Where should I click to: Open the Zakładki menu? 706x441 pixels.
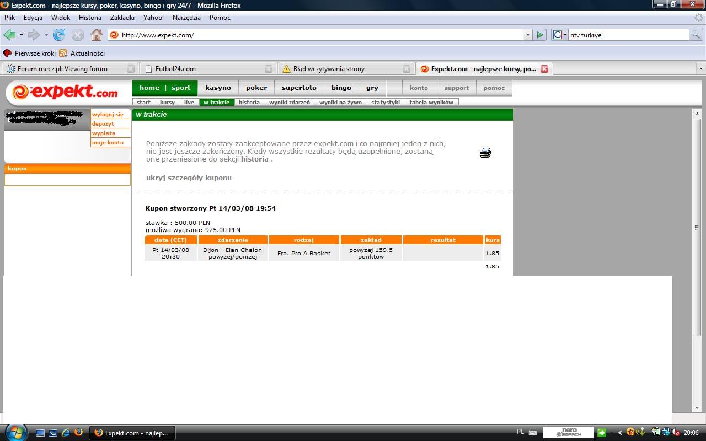pos(122,18)
